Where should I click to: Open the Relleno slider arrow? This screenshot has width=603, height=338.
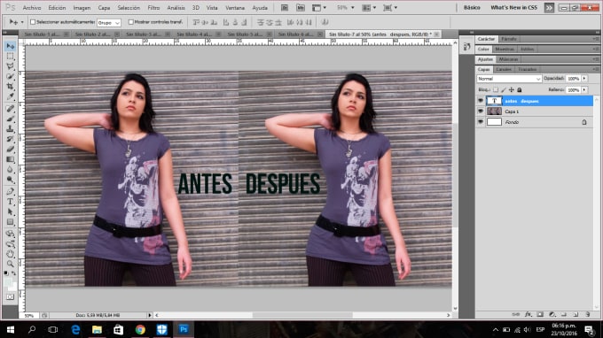tap(584, 89)
